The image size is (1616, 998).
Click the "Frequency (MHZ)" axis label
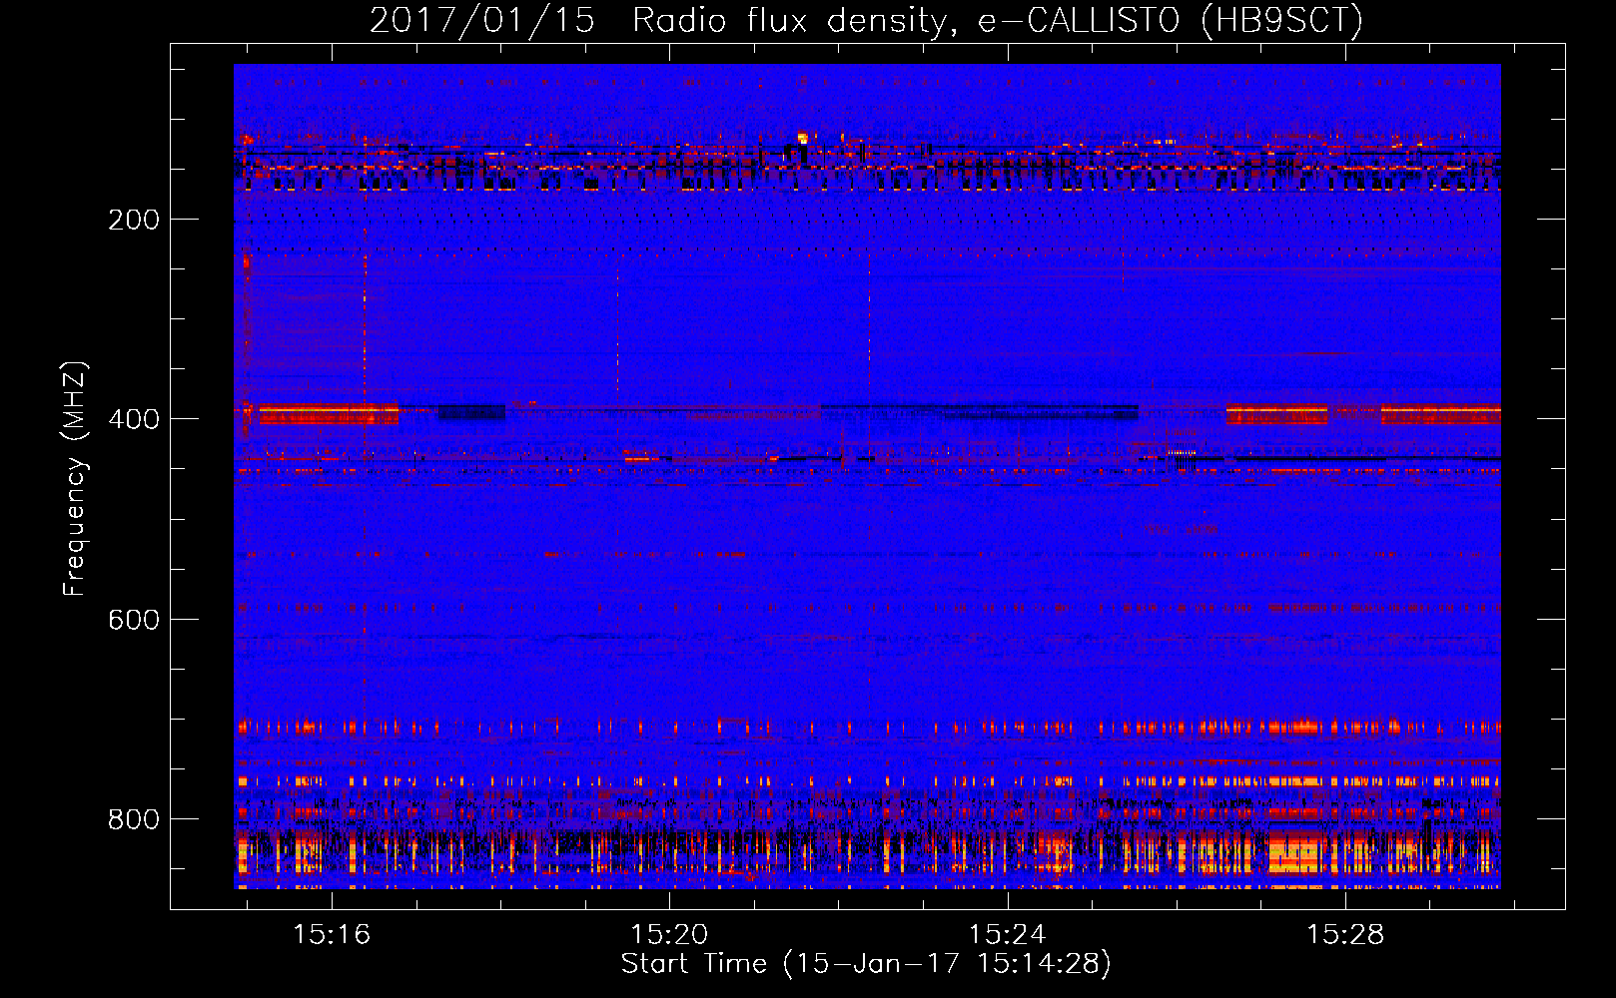click(75, 478)
